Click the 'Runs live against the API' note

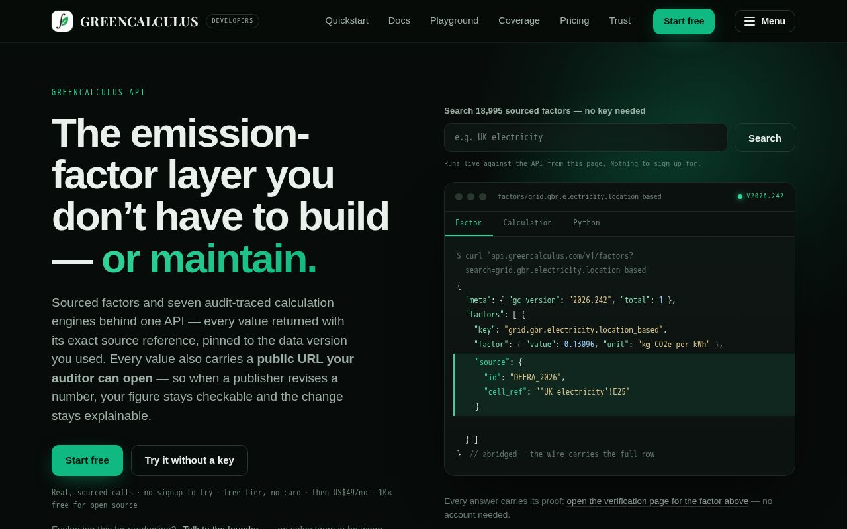point(572,163)
